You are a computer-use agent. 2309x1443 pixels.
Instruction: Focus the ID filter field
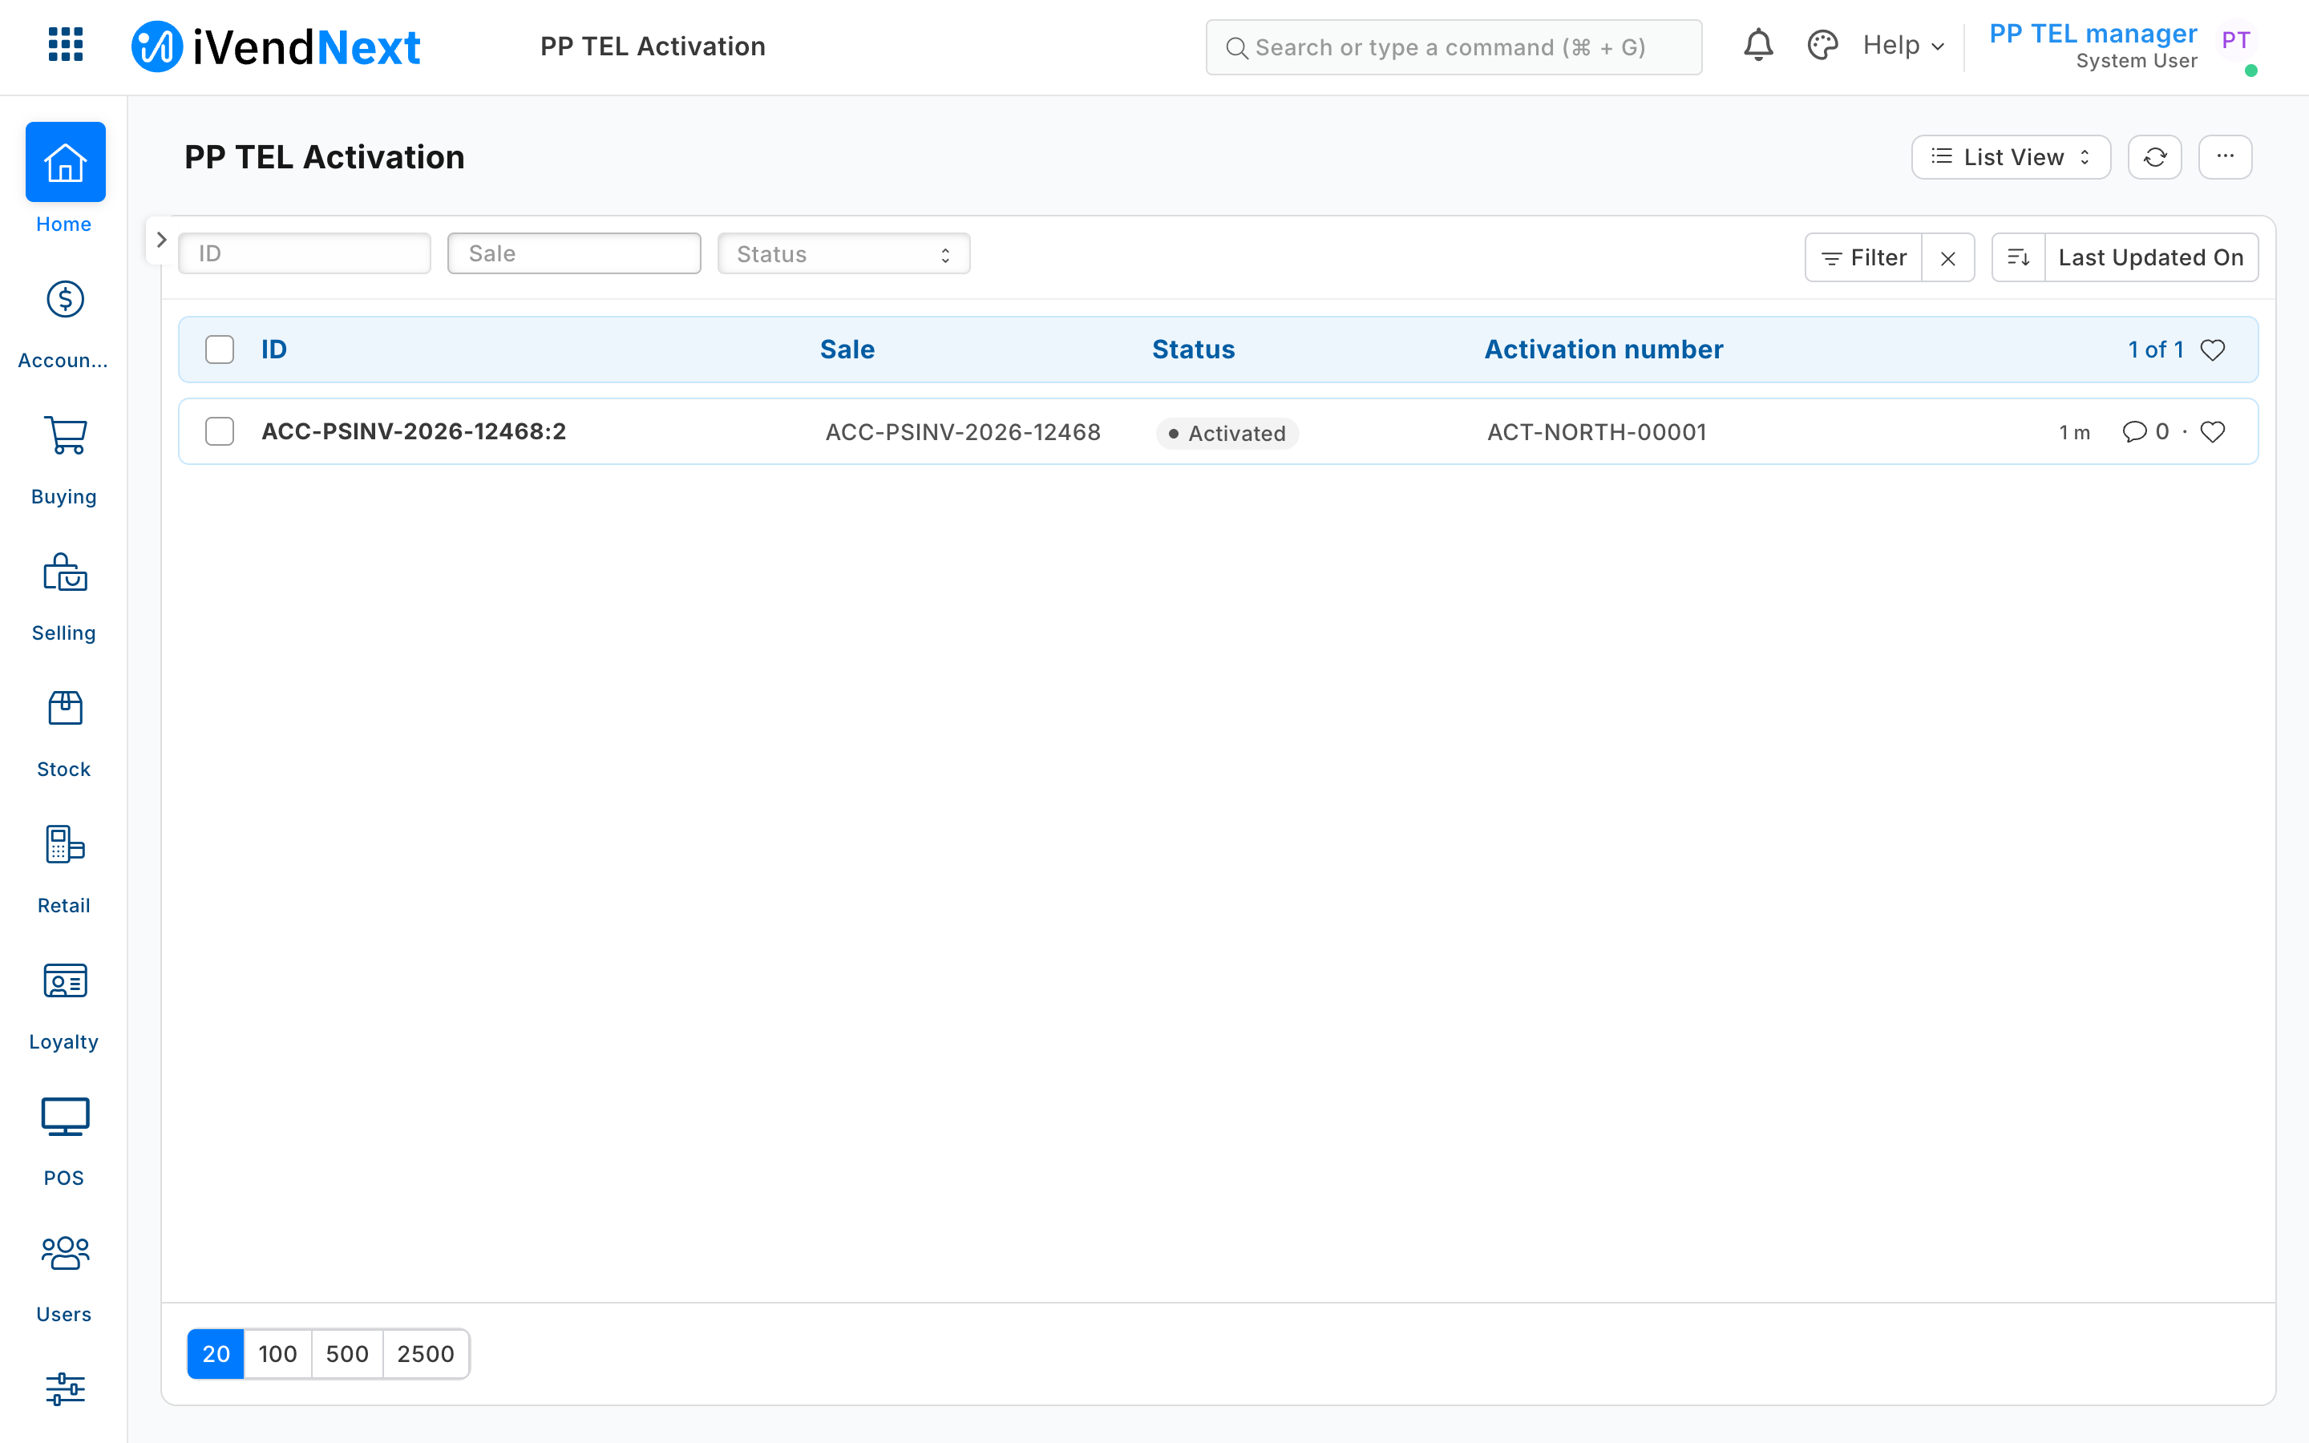coord(305,254)
